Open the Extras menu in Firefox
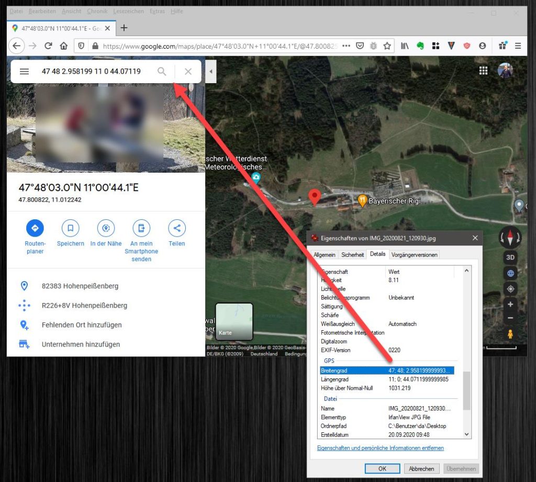This screenshot has height=482, width=536. point(157,11)
